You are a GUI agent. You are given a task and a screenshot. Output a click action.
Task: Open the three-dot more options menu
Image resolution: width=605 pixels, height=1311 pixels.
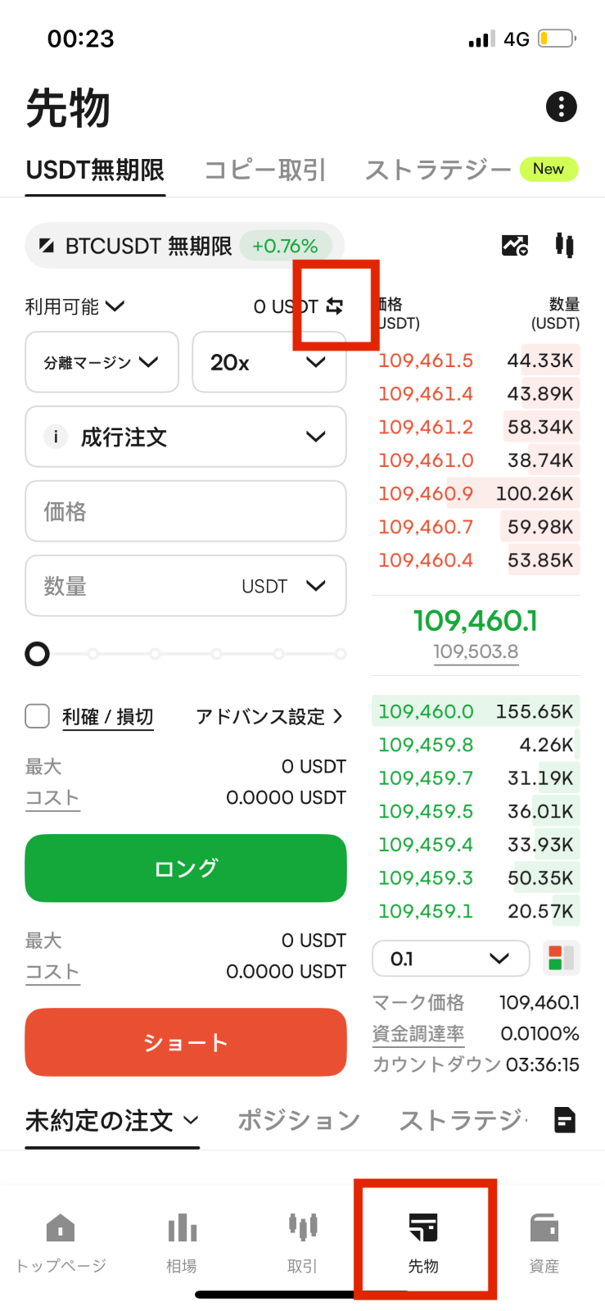click(x=561, y=107)
